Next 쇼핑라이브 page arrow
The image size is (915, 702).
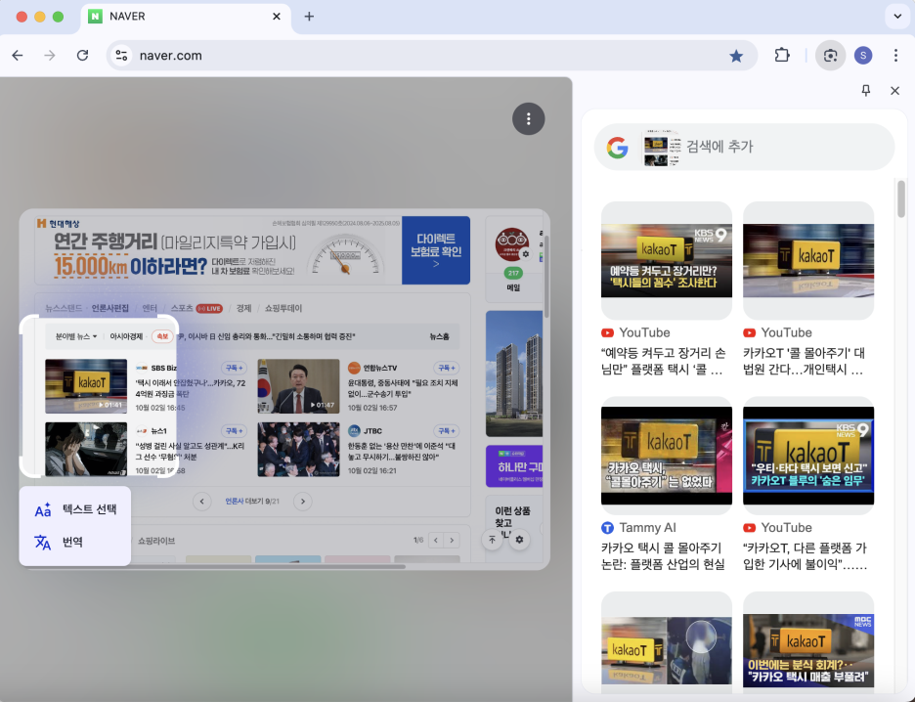coord(452,541)
